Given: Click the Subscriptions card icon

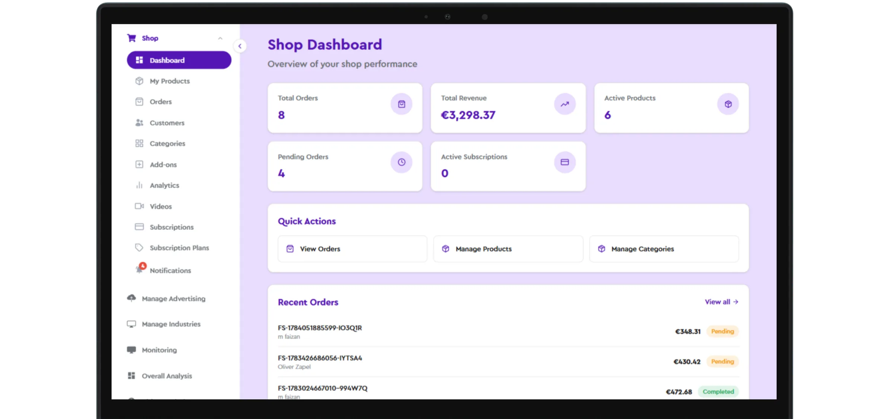Looking at the screenshot, I should tap(139, 227).
